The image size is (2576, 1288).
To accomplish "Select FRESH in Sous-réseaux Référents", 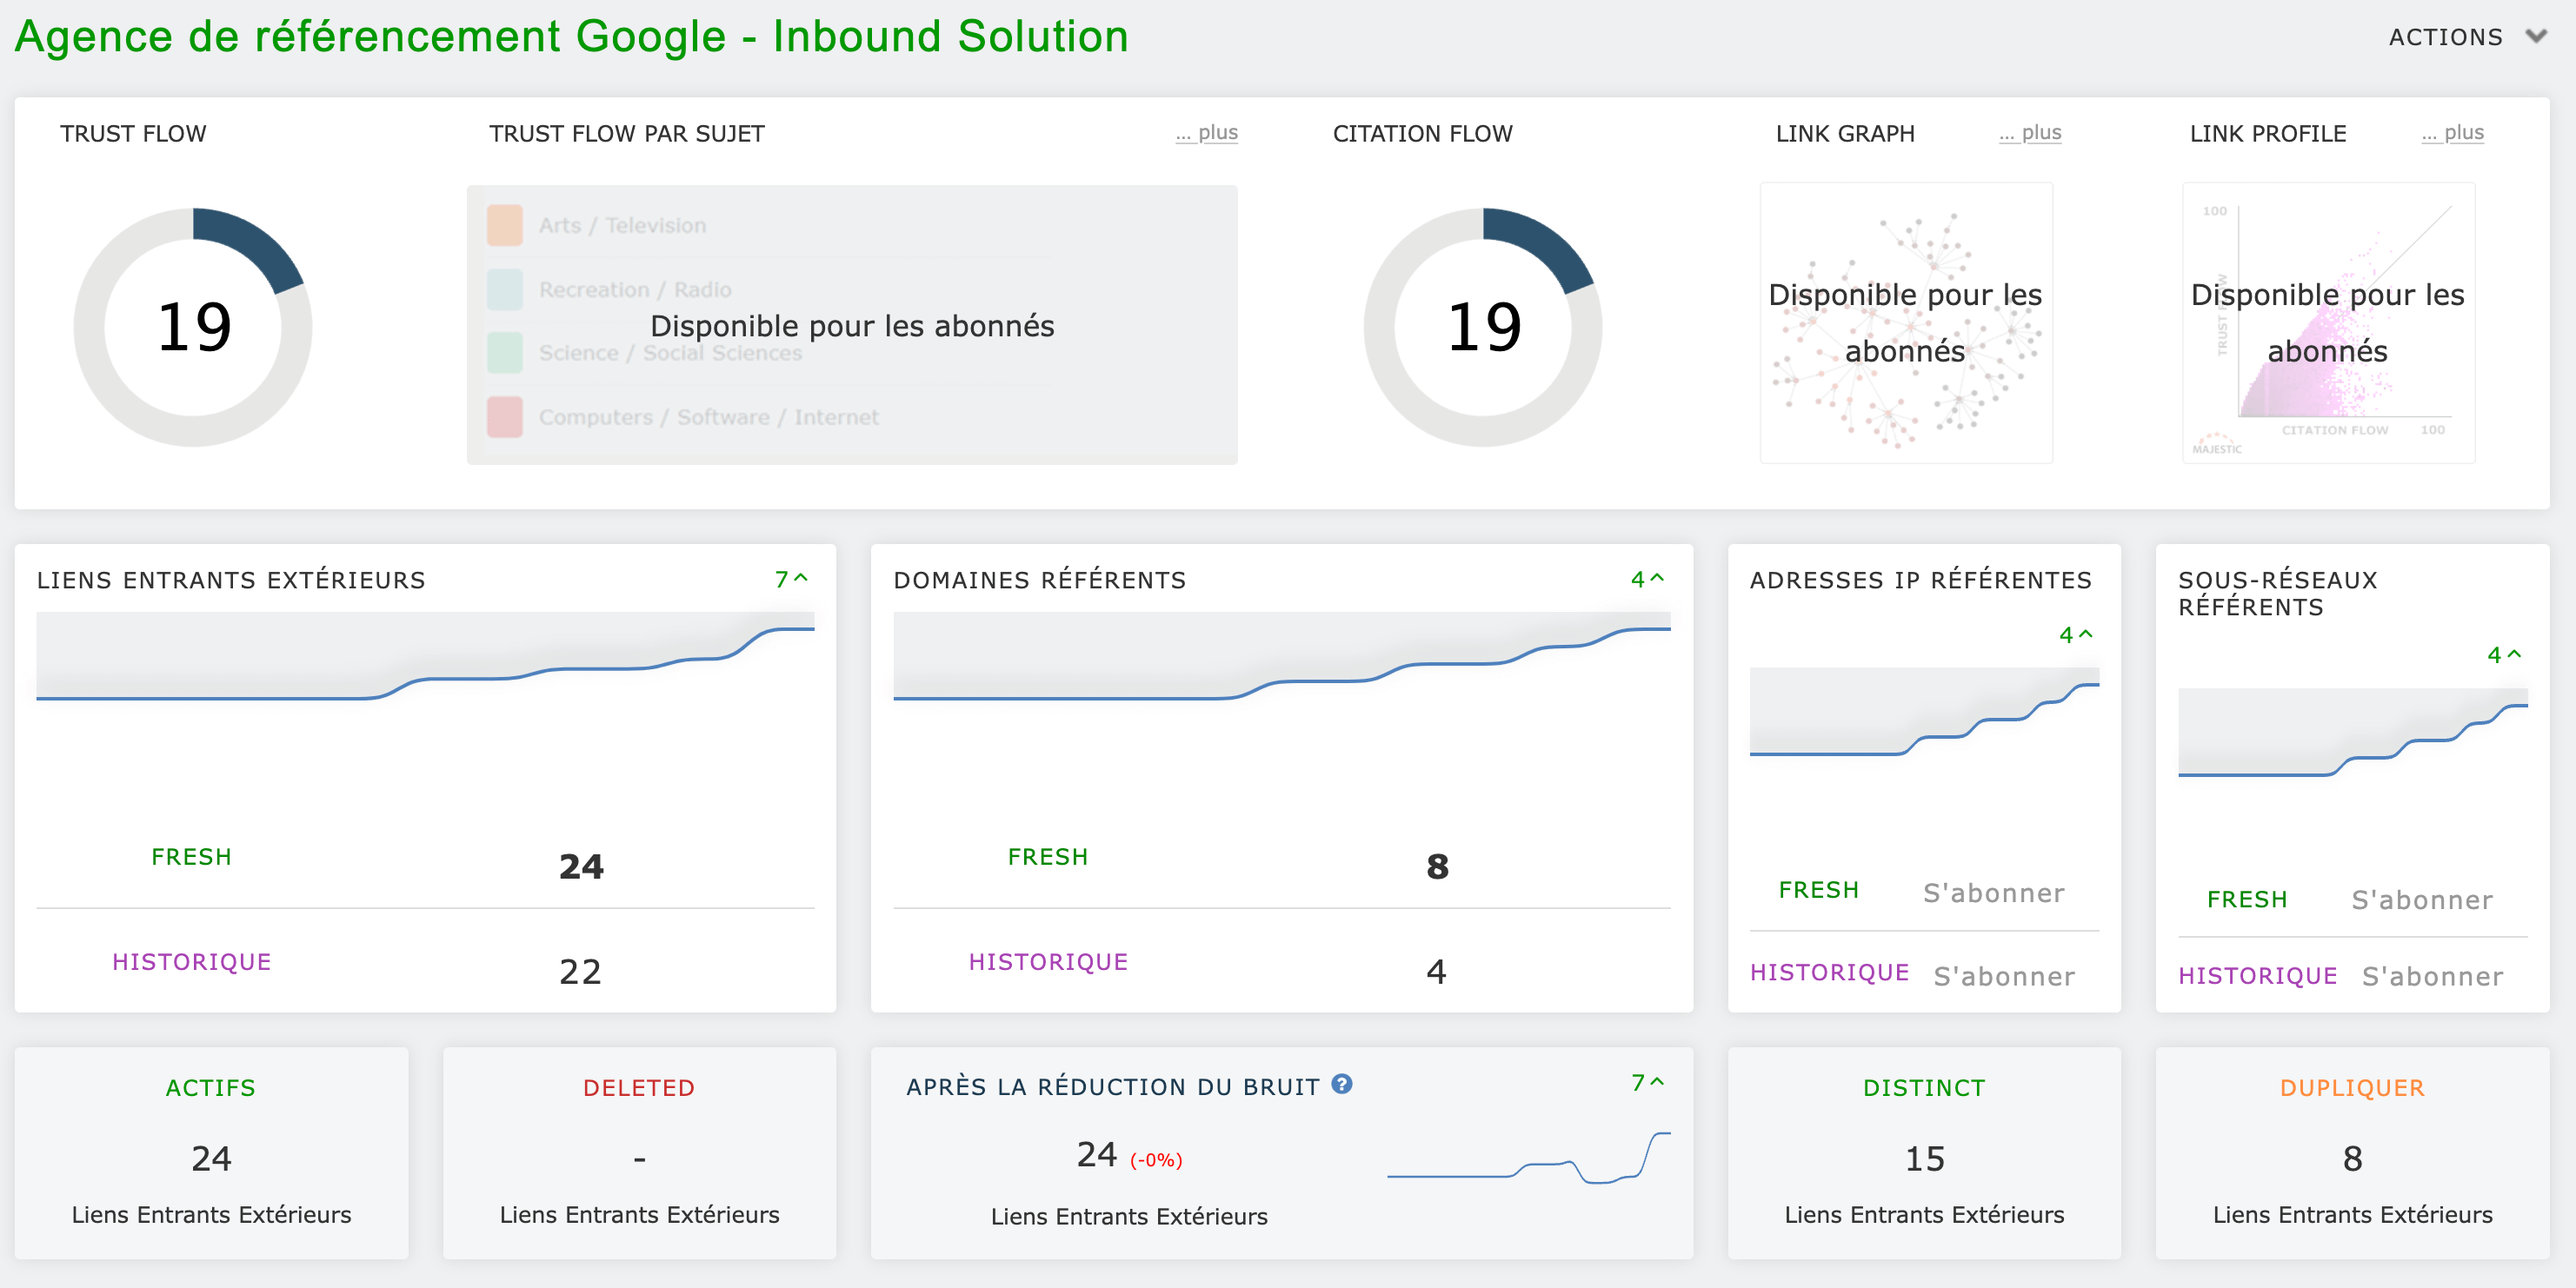I will (2247, 900).
